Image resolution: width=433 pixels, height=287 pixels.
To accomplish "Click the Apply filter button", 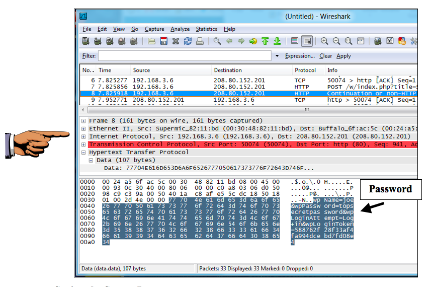I will click(343, 56).
